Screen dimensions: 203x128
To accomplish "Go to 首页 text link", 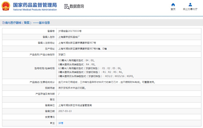I will 173,9.
